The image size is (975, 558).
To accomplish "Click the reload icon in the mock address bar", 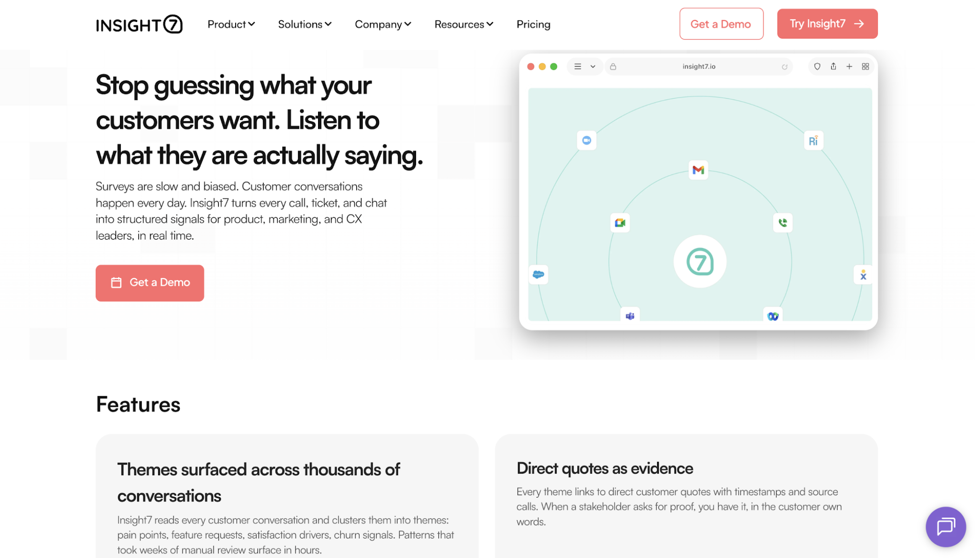I will tap(784, 67).
